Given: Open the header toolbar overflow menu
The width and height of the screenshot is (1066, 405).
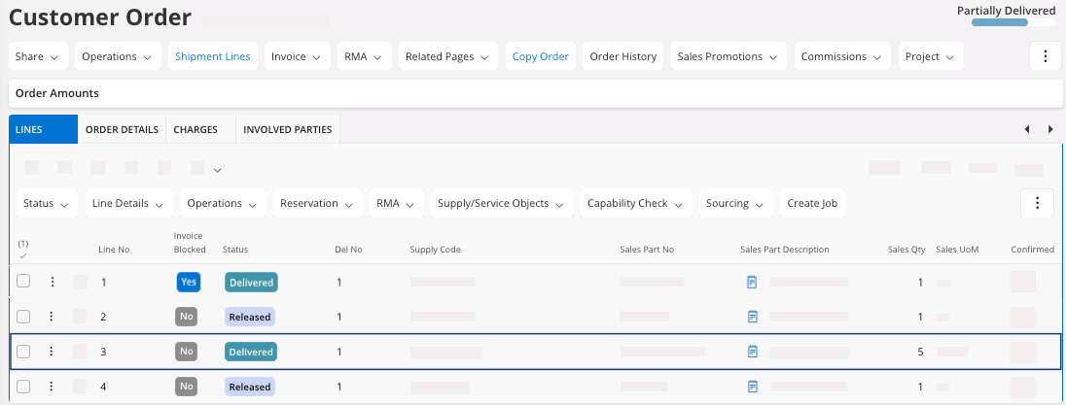Looking at the screenshot, I should [x=1045, y=56].
